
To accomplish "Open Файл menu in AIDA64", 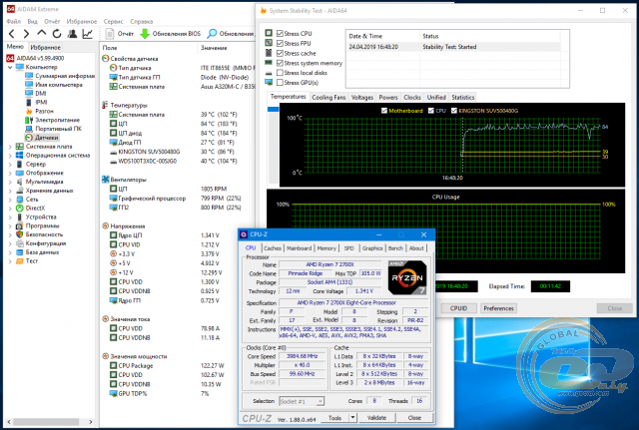I will pyautogui.click(x=13, y=21).
